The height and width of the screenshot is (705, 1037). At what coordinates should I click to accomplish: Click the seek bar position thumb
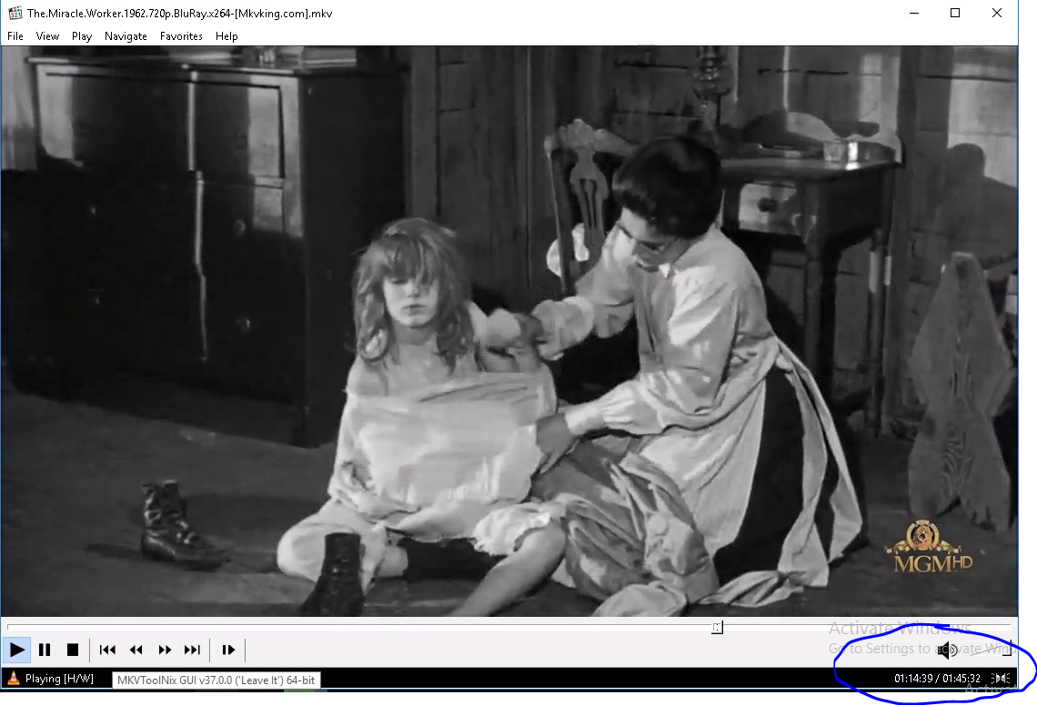tap(718, 627)
